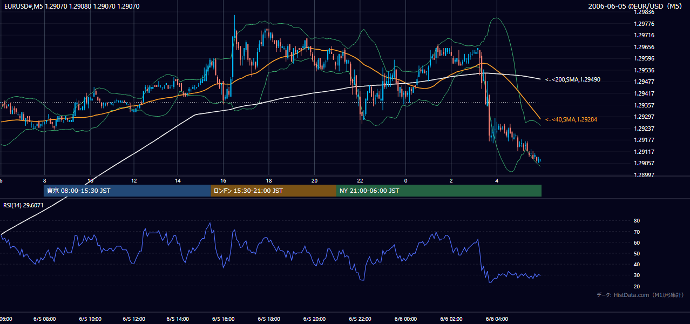The height and width of the screenshot is (324, 690).
Task: Click price level 1.29357 on the axis
Action: pos(644,105)
